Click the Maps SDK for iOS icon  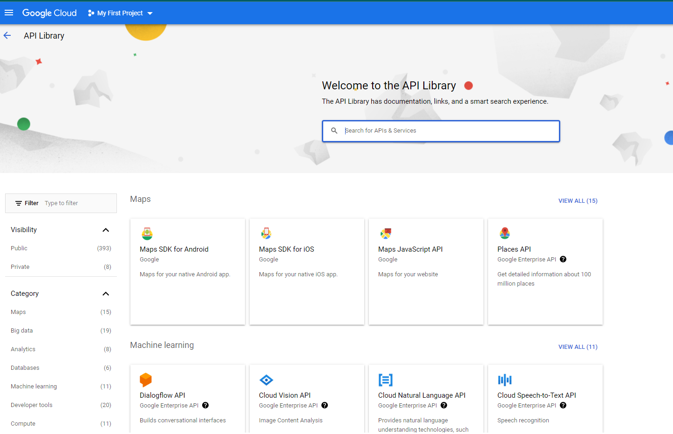click(x=266, y=234)
